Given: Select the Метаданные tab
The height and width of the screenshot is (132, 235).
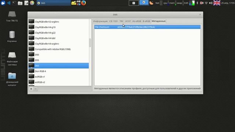Looking at the screenshot, I should point(159,21).
